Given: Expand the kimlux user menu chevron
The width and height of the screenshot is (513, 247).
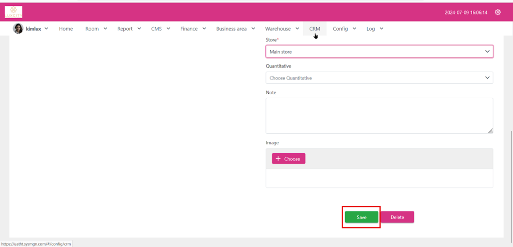Looking at the screenshot, I should point(47,29).
